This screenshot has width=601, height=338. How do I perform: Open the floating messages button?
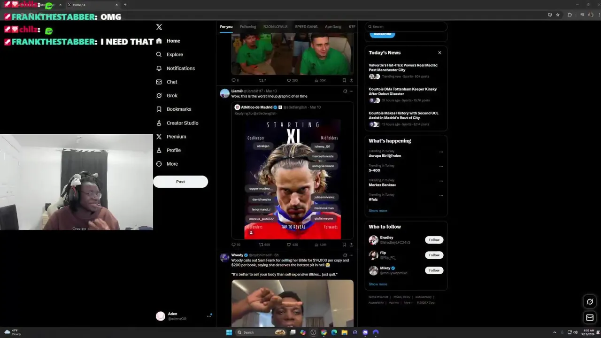tap(590, 318)
